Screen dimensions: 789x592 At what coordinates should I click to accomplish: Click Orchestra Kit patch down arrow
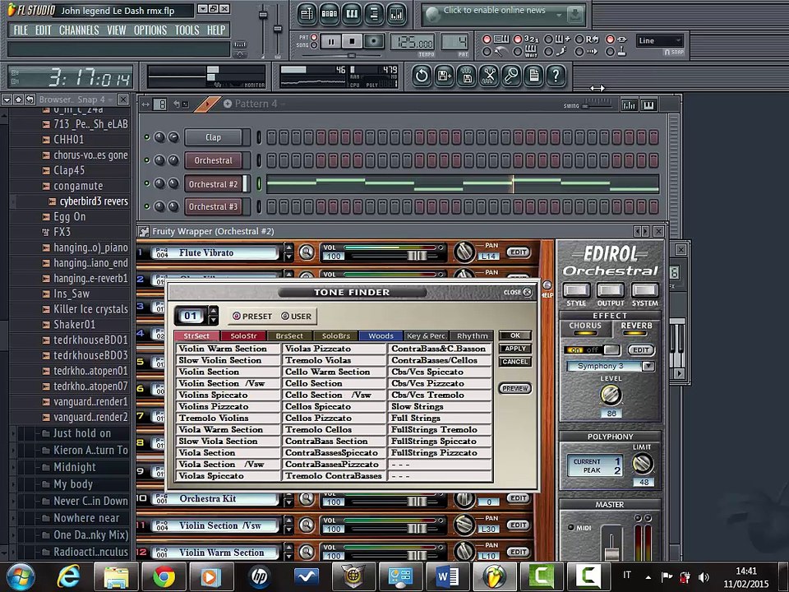coord(288,503)
